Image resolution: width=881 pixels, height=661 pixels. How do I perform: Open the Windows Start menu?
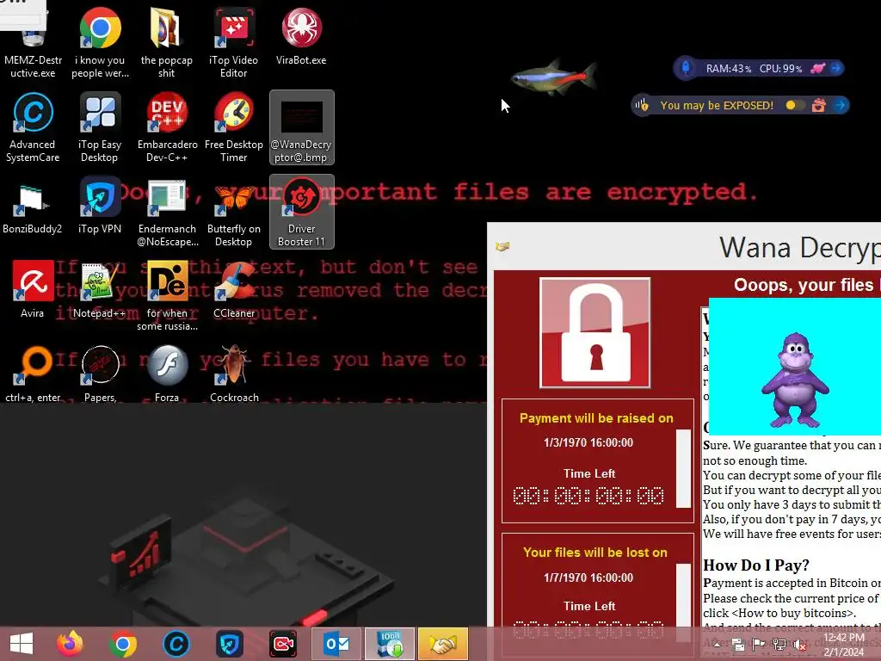click(x=22, y=644)
